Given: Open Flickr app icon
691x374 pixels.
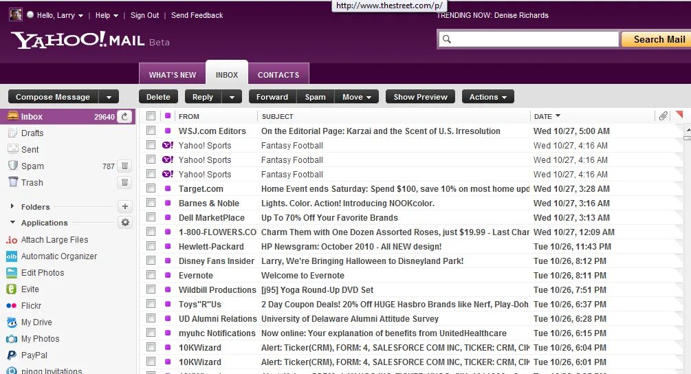Looking at the screenshot, I should [x=12, y=306].
